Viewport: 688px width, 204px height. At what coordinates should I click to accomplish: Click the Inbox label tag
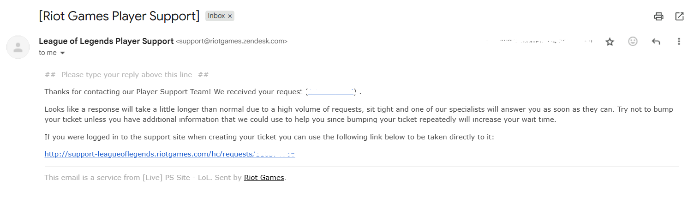click(216, 16)
